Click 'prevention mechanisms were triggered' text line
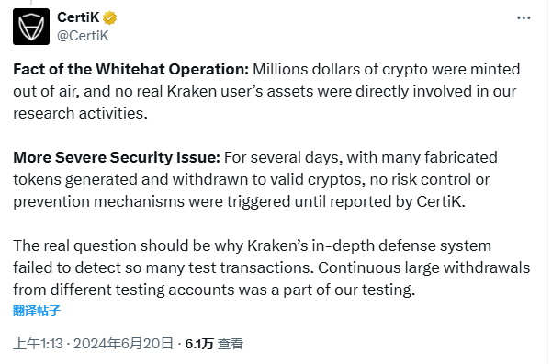The width and height of the screenshot is (552, 364). 152,202
